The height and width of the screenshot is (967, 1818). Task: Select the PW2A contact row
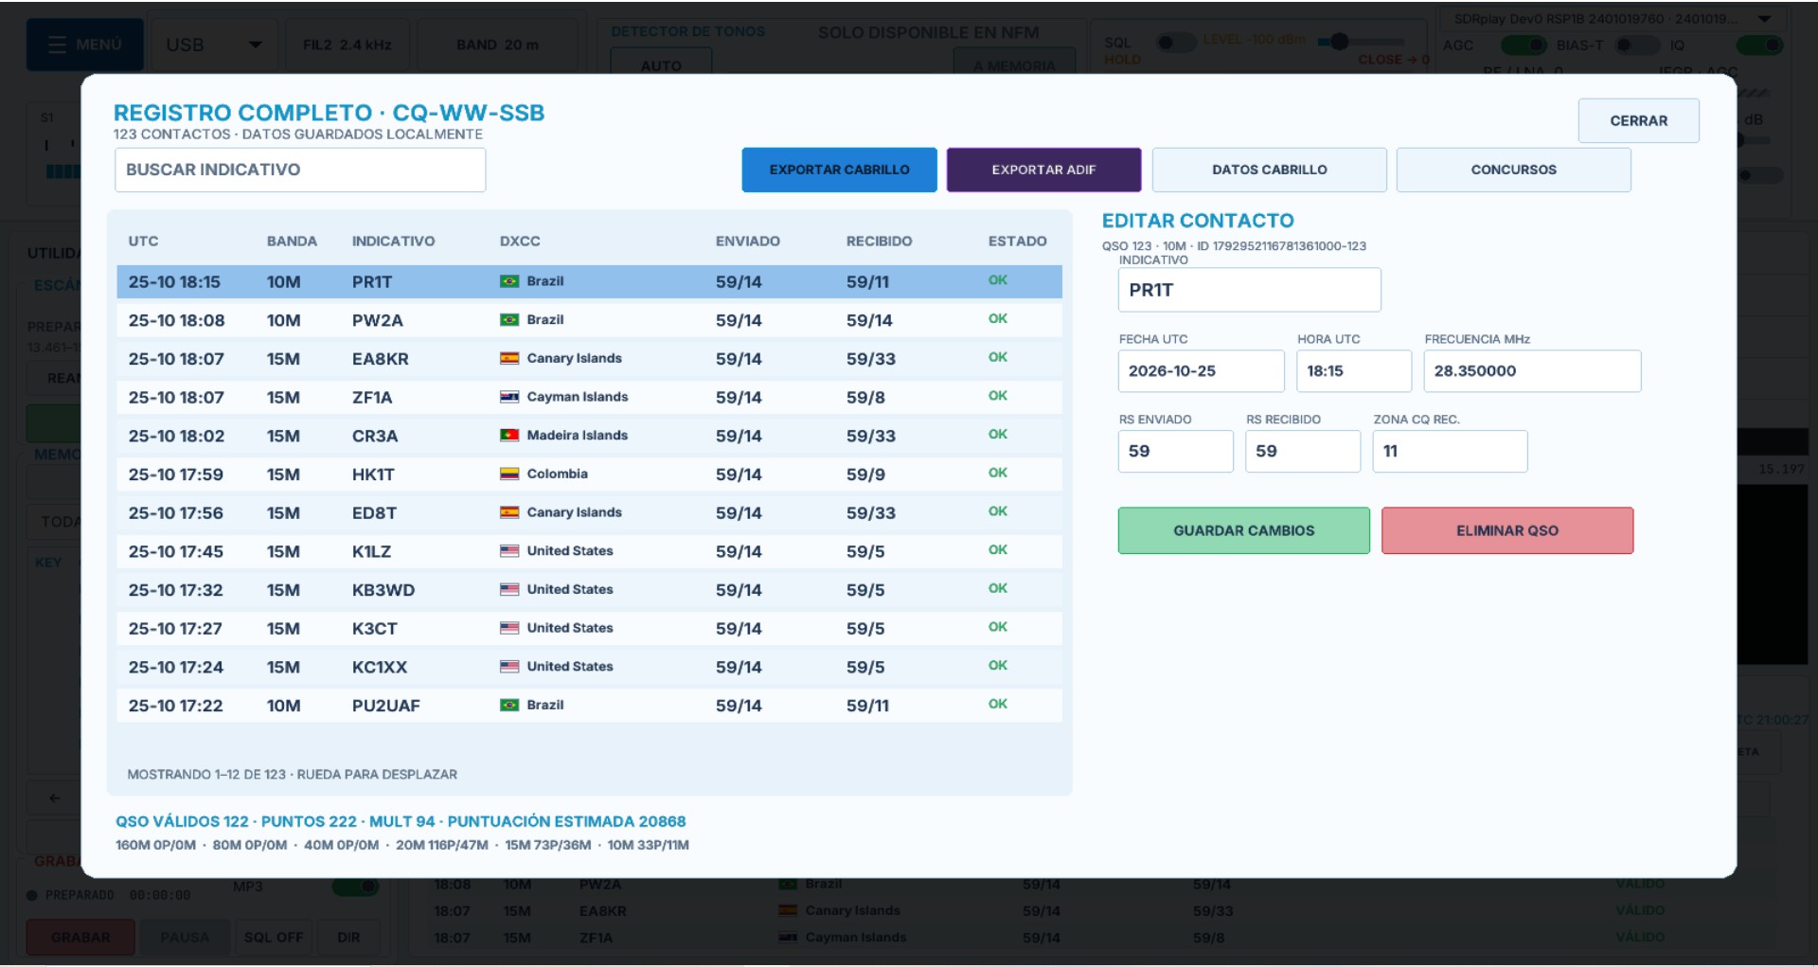tap(589, 320)
